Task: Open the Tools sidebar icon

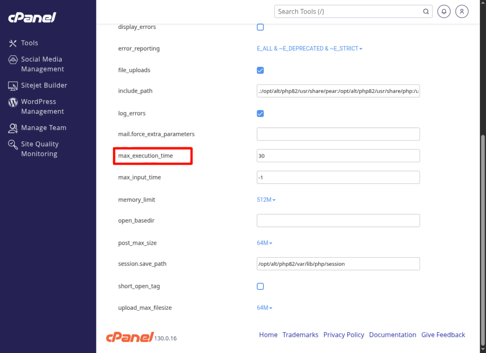Action: (x=13, y=43)
